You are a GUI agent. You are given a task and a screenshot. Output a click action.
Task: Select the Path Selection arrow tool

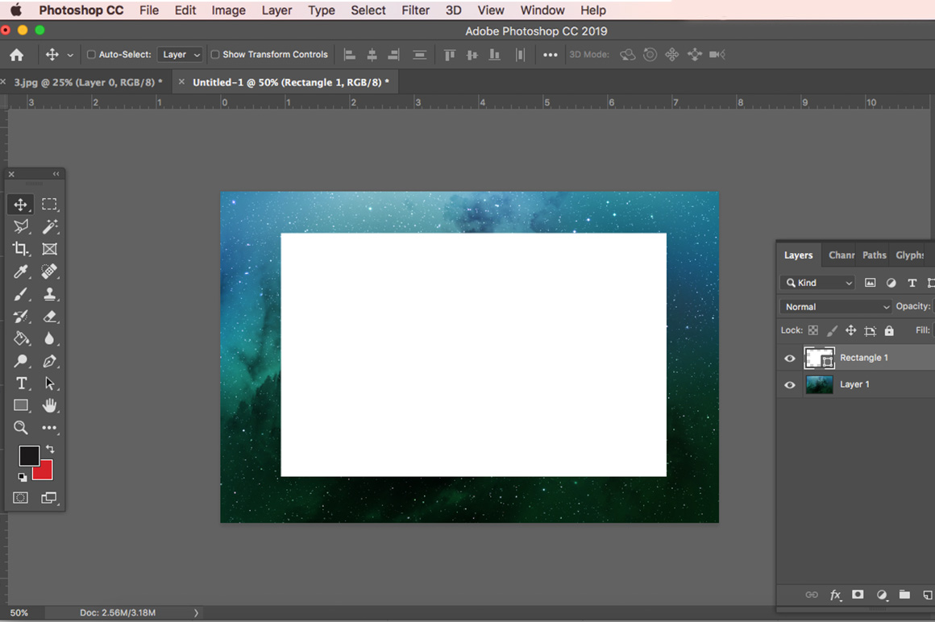[x=49, y=383]
